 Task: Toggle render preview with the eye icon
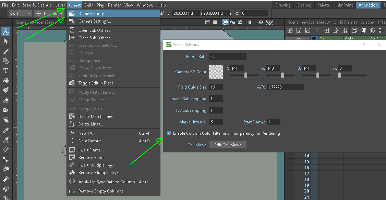(261, 22)
